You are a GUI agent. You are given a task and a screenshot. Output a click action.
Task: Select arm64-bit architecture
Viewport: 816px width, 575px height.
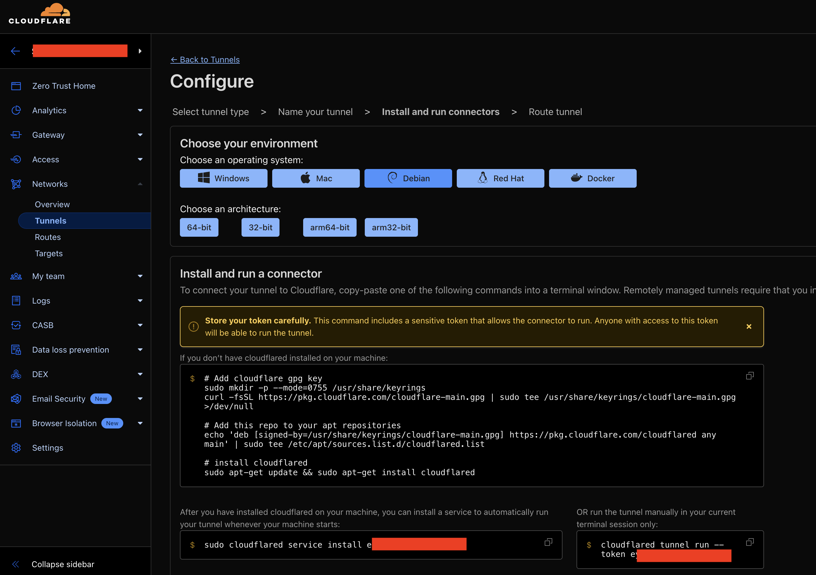pos(330,227)
